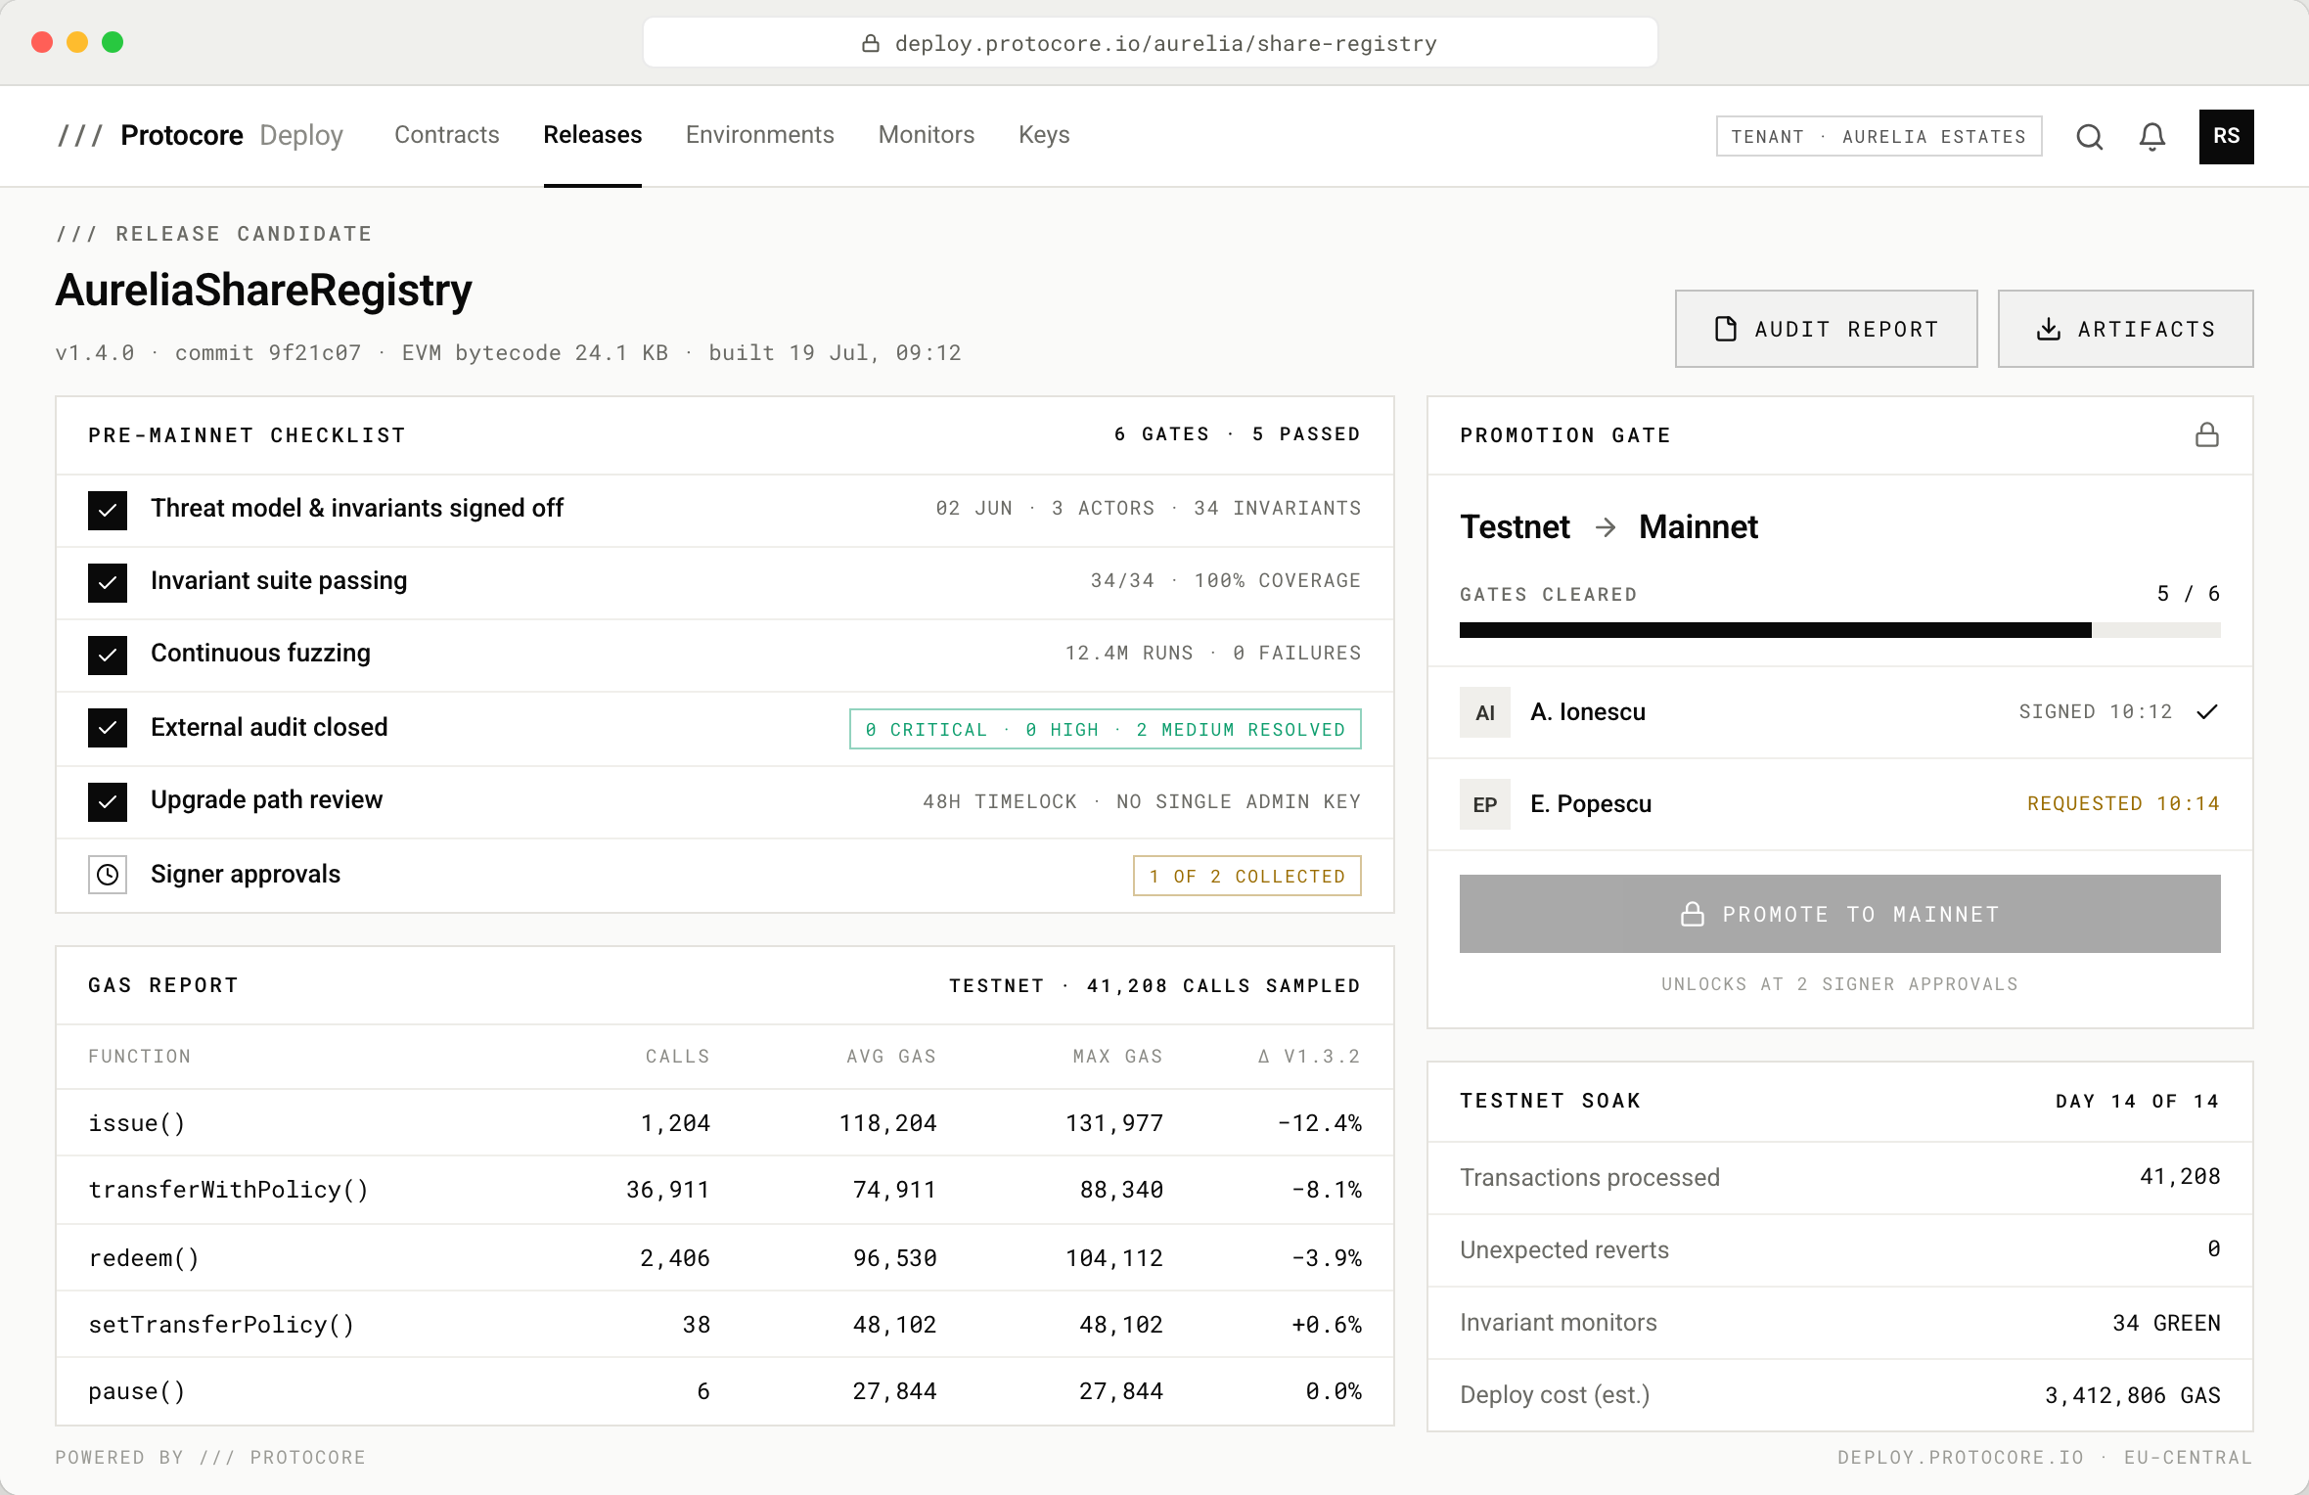Select the setTransferPolicy() row

point(724,1325)
